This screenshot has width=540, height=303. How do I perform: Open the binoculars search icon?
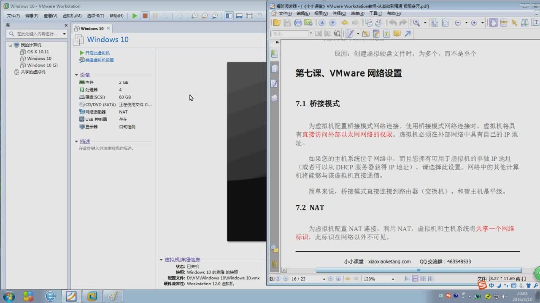coord(524,23)
